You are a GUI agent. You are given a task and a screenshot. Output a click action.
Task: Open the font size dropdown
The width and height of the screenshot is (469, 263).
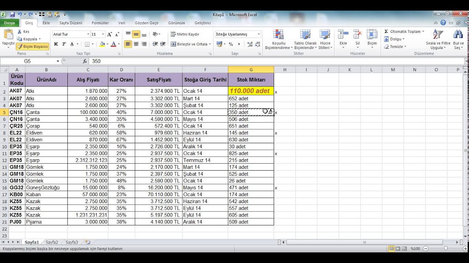(103, 34)
